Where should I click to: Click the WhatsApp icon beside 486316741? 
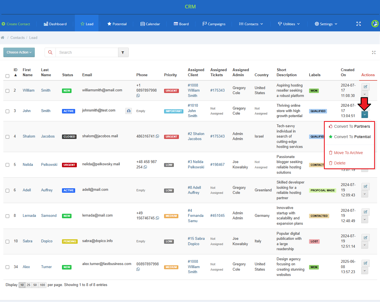pos(157,136)
